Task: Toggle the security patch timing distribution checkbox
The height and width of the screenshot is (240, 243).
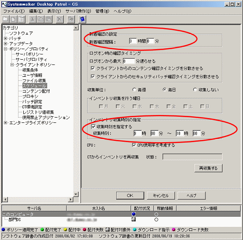Action: coord(93,76)
